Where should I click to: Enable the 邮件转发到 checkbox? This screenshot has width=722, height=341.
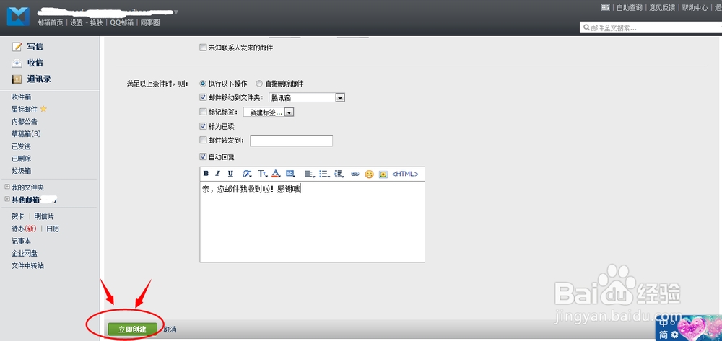click(203, 140)
